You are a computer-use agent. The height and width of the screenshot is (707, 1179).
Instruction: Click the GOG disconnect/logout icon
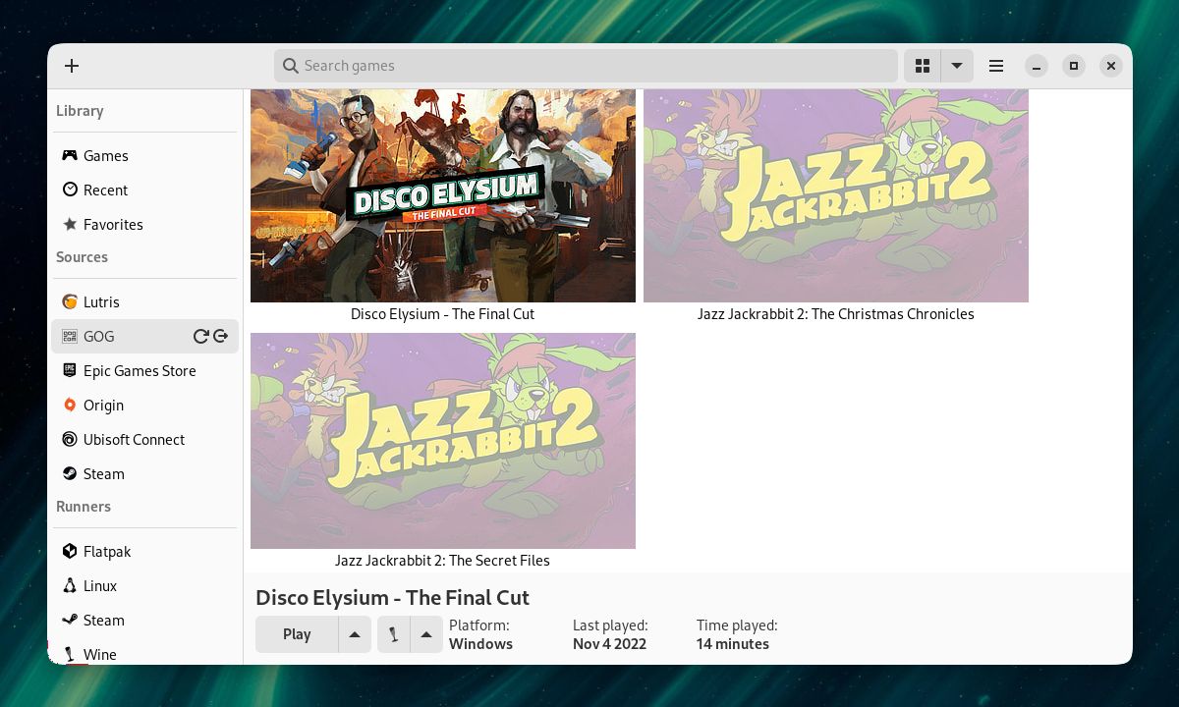point(221,336)
